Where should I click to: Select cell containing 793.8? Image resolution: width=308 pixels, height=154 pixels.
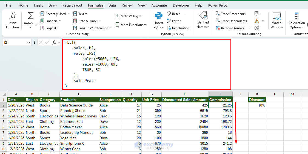pyautogui.click(x=221, y=111)
